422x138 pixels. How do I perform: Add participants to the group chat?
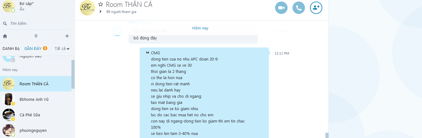pos(316,8)
